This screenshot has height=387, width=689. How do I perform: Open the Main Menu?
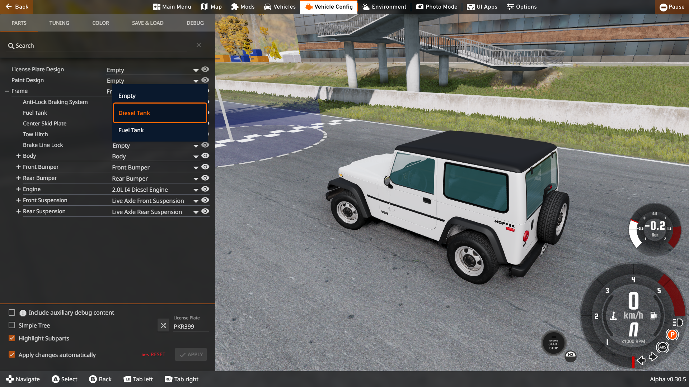click(172, 7)
